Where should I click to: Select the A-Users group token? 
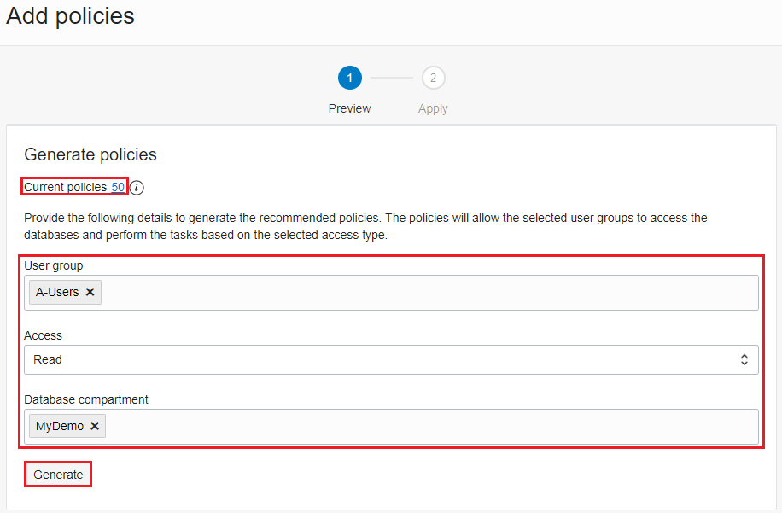pyautogui.click(x=58, y=292)
